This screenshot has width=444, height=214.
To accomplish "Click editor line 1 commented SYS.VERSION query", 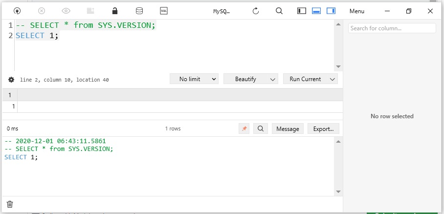I will pos(86,25).
